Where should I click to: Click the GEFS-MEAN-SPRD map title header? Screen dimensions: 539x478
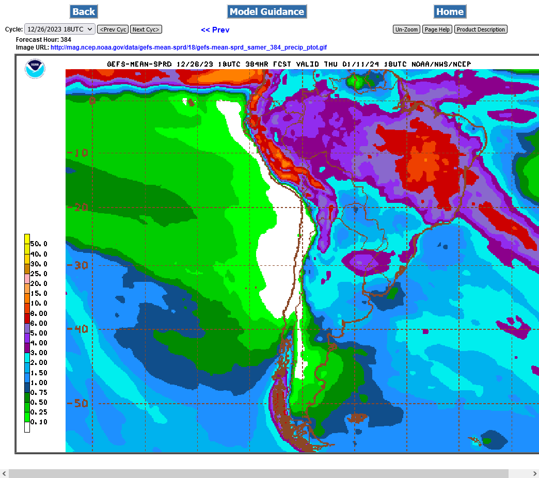pos(289,64)
